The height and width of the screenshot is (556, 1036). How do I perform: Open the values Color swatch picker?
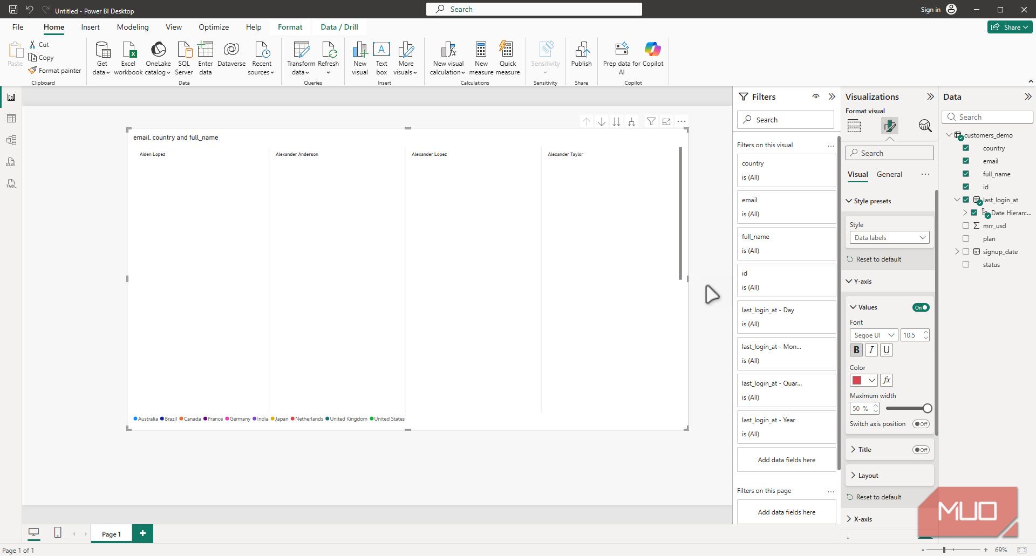(863, 380)
